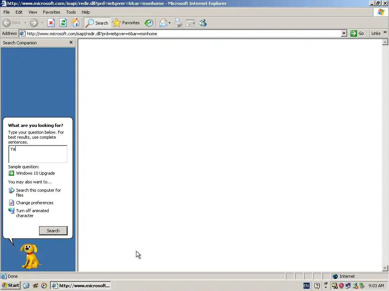The image size is (389, 291).
Task: Click the 'Done' status bar text
Action: [x=13, y=276]
